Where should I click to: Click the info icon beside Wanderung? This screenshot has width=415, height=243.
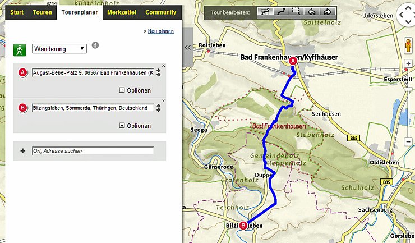[95, 45]
